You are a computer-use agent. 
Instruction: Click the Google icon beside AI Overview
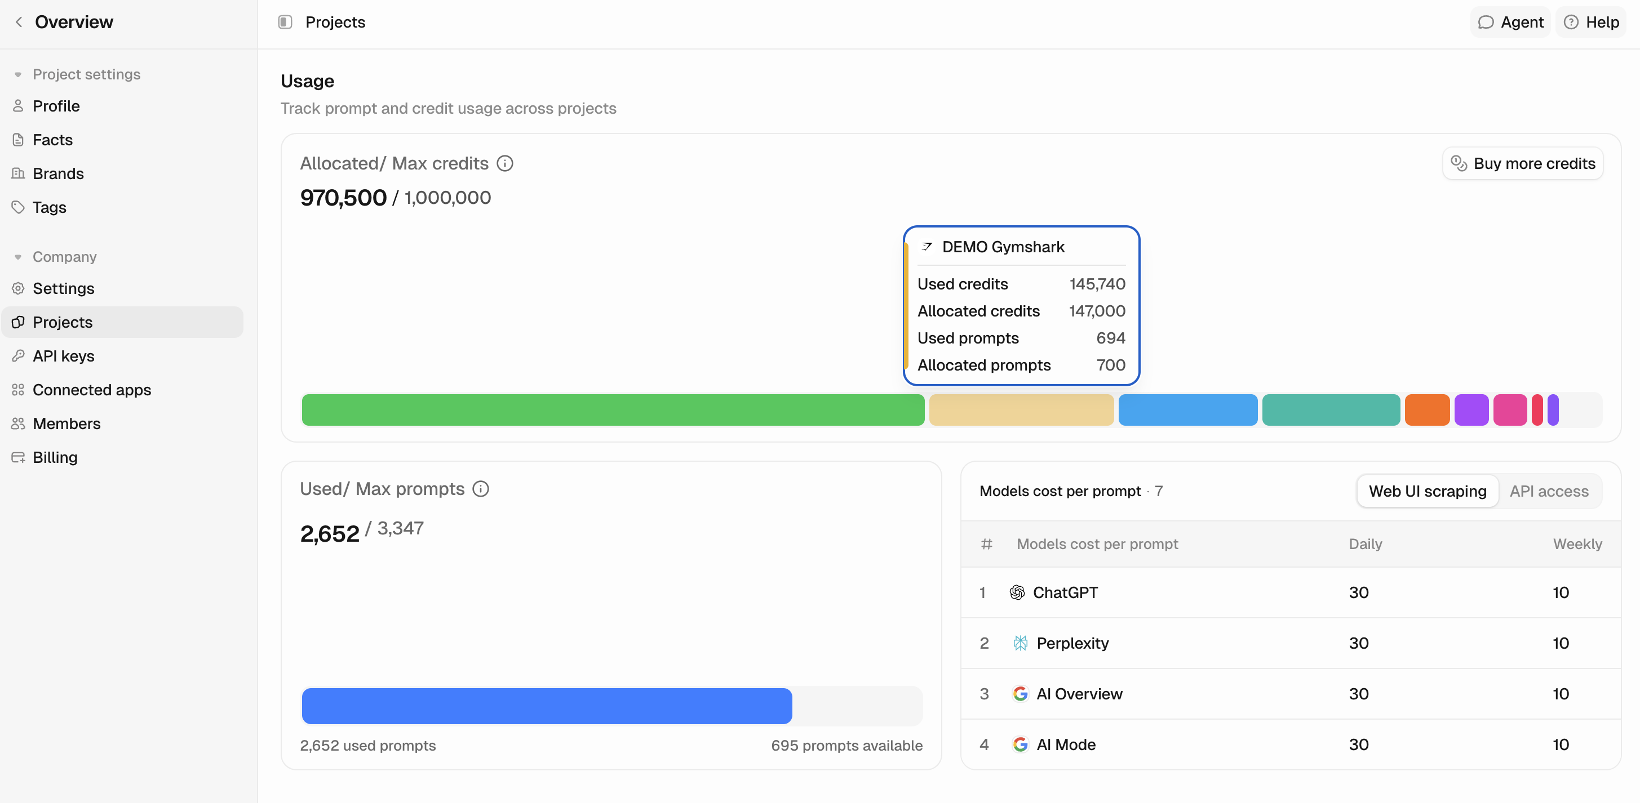pos(1021,694)
